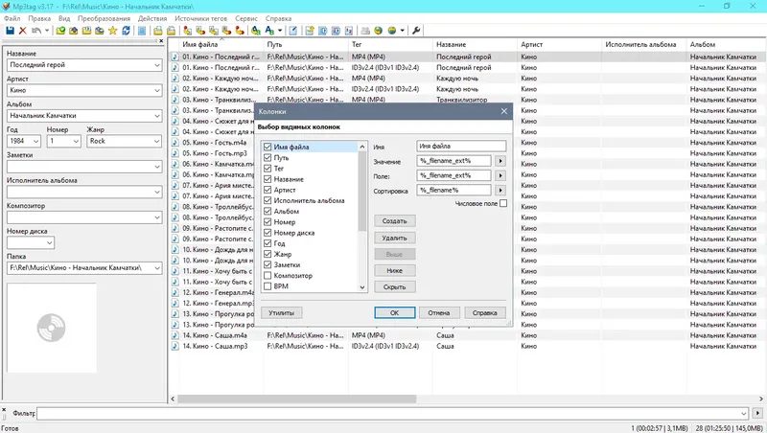Open the placeholder arrow next to Сортировка field

tap(500, 190)
